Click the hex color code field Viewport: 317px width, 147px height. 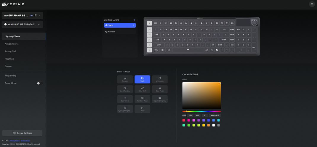215,115
